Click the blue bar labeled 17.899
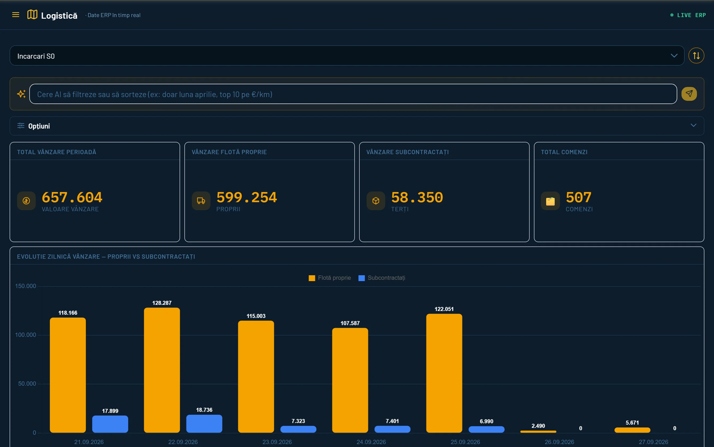This screenshot has width=714, height=447. [x=110, y=424]
